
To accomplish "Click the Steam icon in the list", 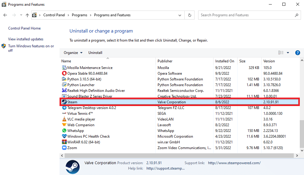I will tap(64, 102).
